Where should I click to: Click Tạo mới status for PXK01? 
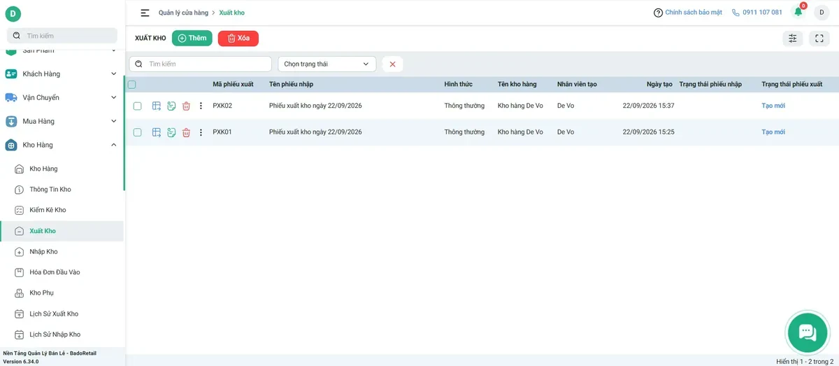[x=773, y=132]
